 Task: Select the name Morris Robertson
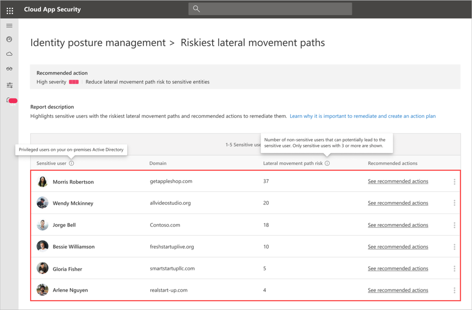[x=73, y=182]
